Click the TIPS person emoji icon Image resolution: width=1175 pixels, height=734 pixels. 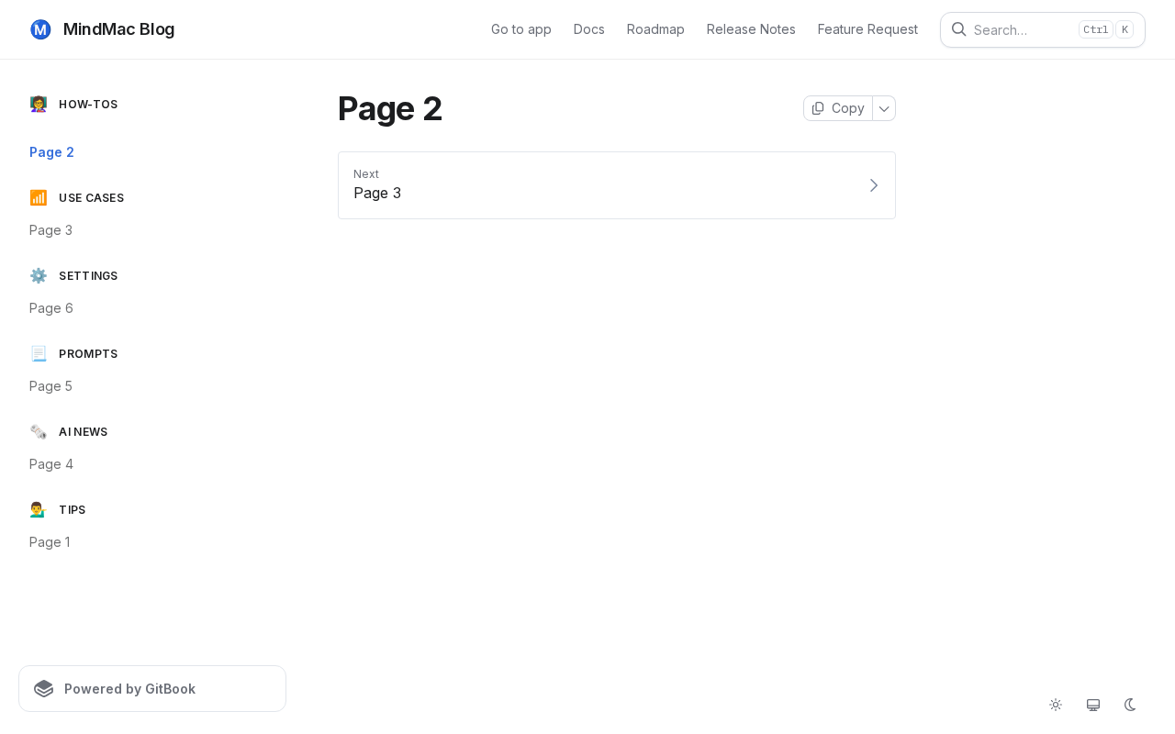pyautogui.click(x=39, y=510)
